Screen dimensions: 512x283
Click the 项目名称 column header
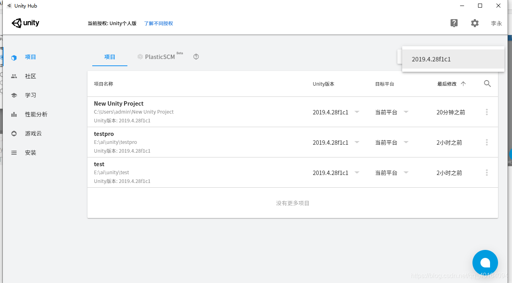pyautogui.click(x=103, y=84)
